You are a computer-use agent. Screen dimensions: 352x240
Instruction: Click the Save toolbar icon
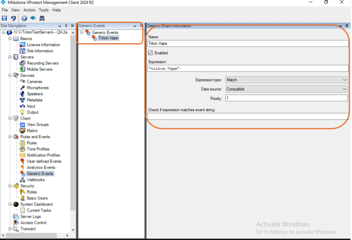point(4,18)
